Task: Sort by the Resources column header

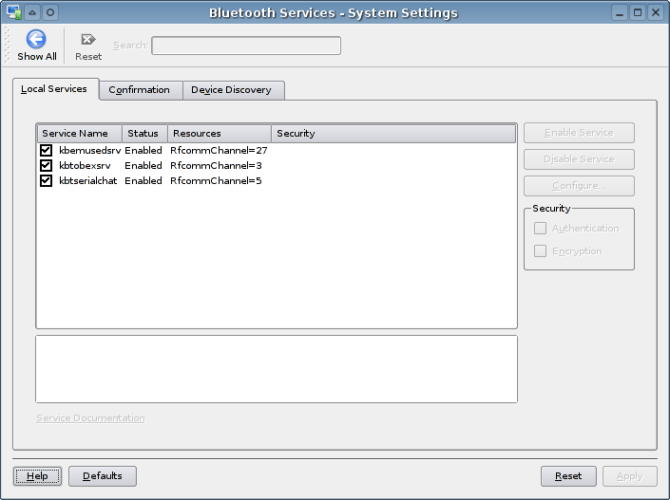Action: pyautogui.click(x=219, y=134)
